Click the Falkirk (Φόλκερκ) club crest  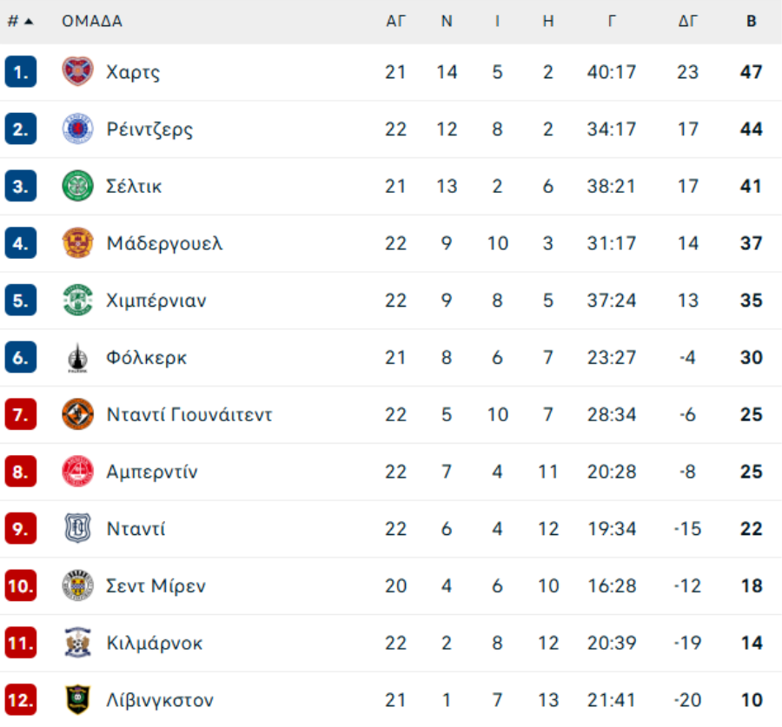(77, 358)
